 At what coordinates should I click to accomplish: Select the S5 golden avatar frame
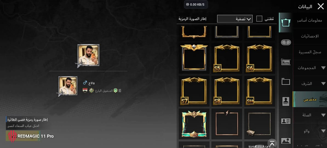(x=227, y=58)
